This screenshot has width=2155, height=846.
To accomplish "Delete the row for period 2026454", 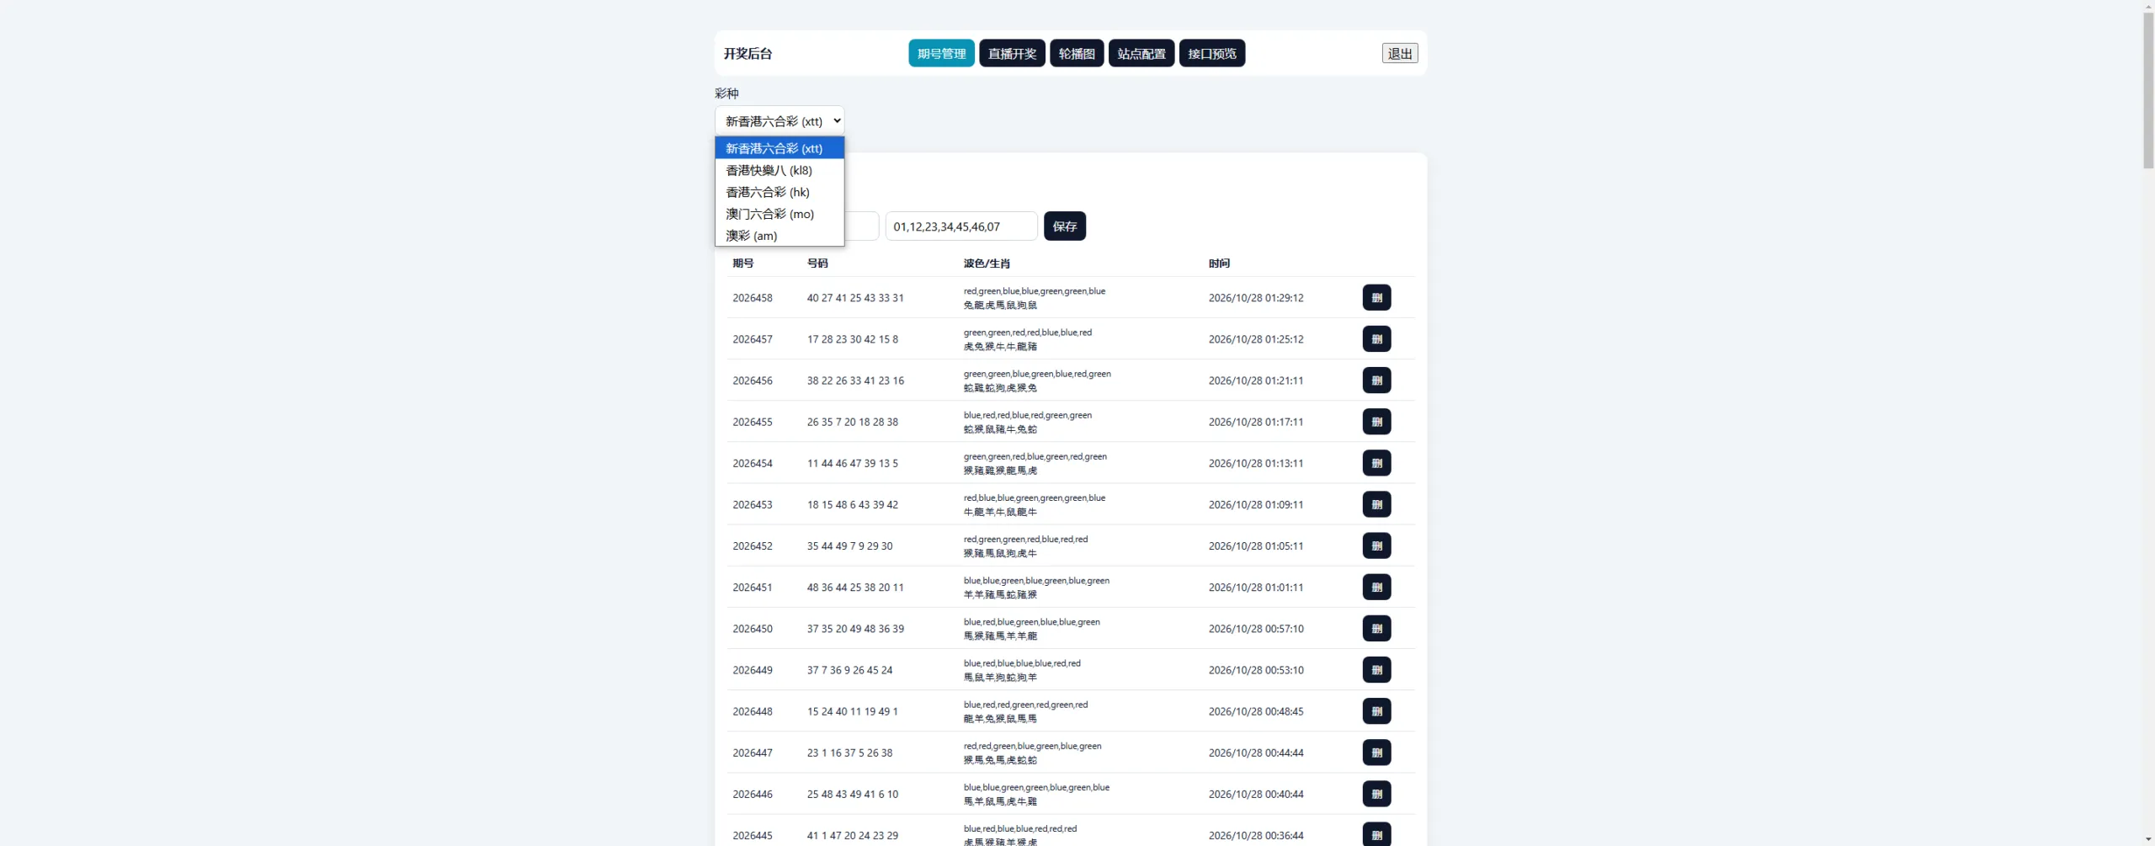I will pyautogui.click(x=1376, y=462).
